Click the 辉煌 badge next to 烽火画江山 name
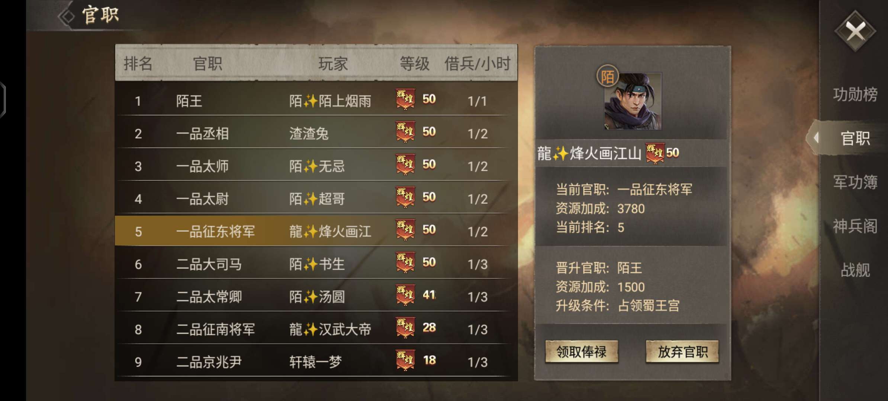Image resolution: width=888 pixels, height=401 pixels. [655, 153]
